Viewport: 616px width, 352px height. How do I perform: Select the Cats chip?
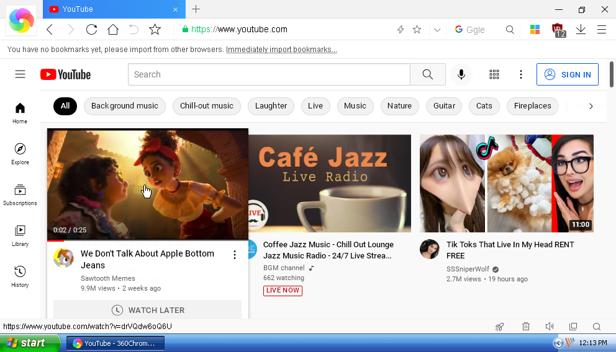[x=484, y=106]
